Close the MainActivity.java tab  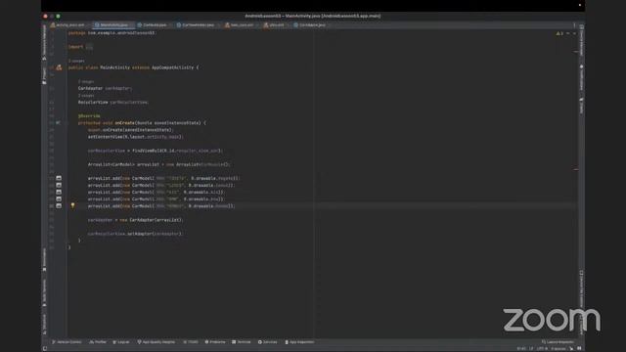tap(131, 25)
